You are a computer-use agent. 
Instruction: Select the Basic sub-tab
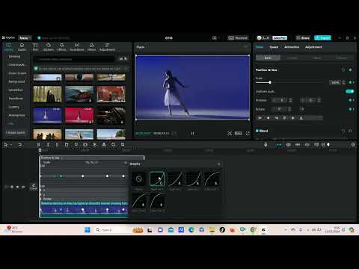[x=268, y=58]
